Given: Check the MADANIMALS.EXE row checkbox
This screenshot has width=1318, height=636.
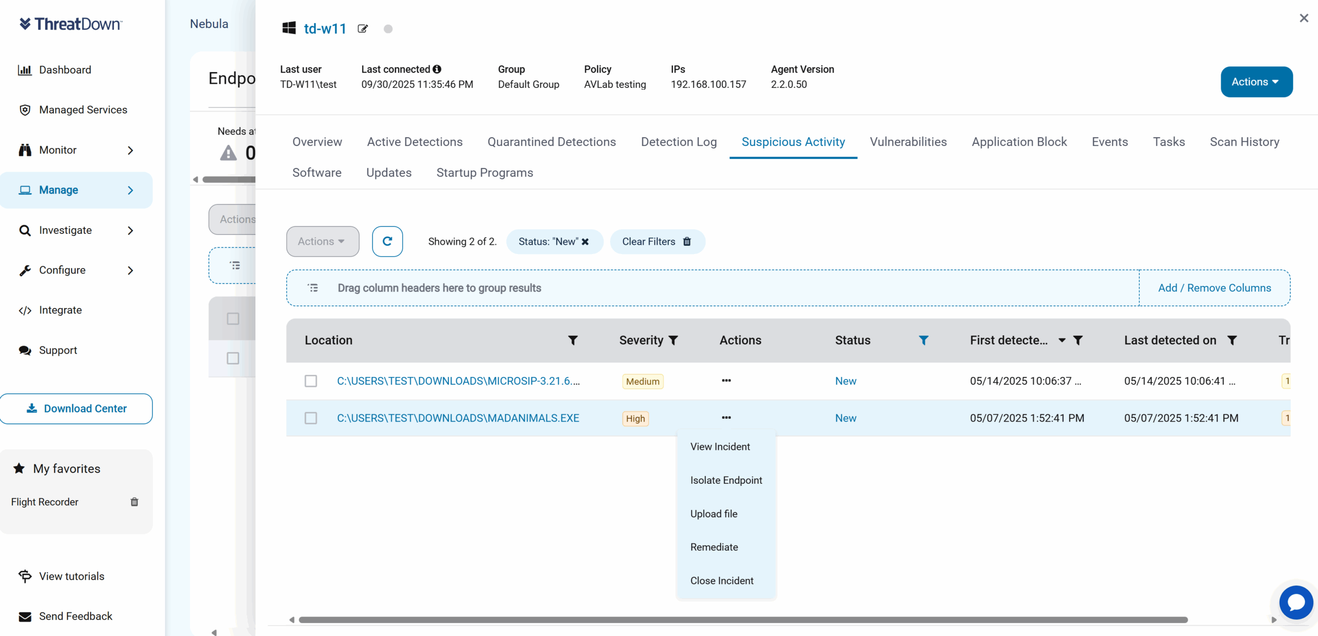Looking at the screenshot, I should tap(310, 418).
